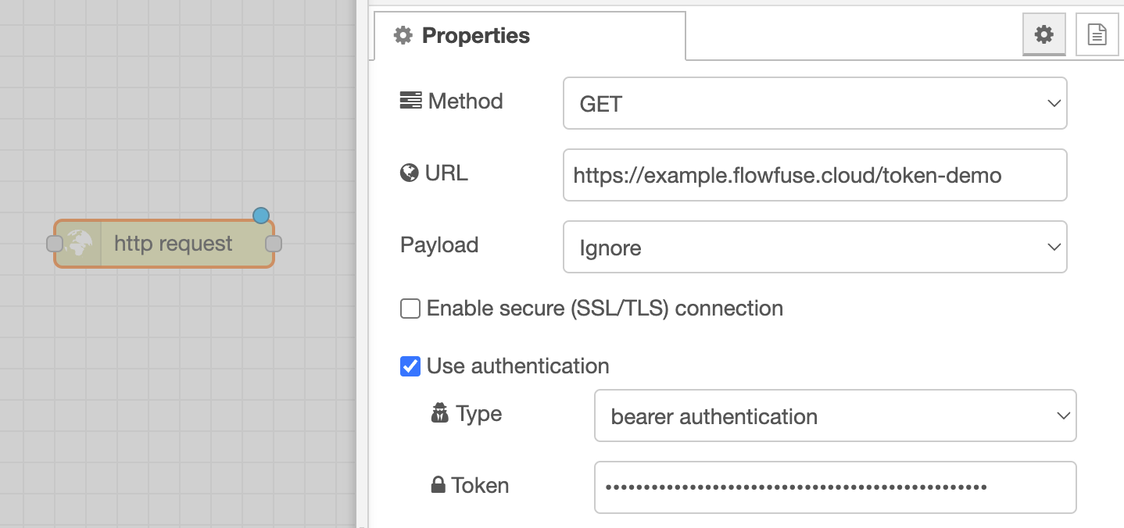Expand the Payload dropdown set to Ignore

[x=815, y=247]
